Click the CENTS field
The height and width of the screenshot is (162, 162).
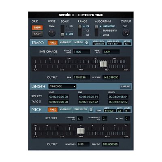coord(128,111)
